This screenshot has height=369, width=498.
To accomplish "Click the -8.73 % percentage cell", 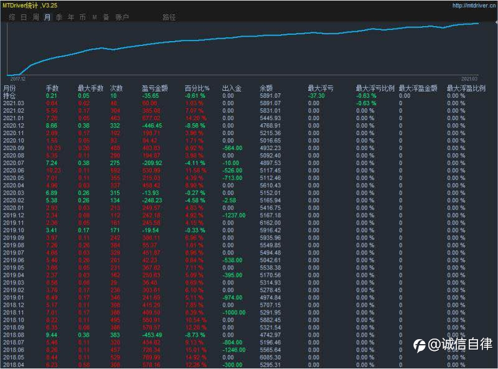I will click(x=195, y=335).
